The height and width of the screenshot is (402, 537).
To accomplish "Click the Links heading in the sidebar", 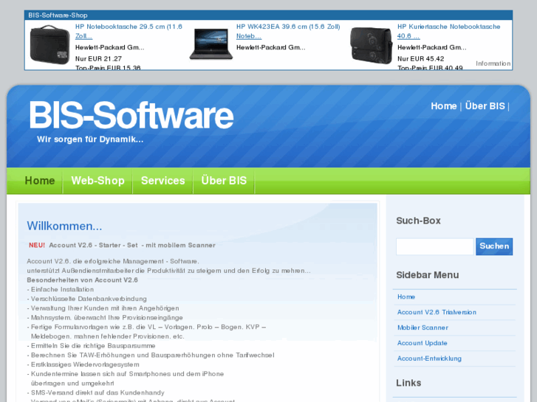I will point(408,383).
